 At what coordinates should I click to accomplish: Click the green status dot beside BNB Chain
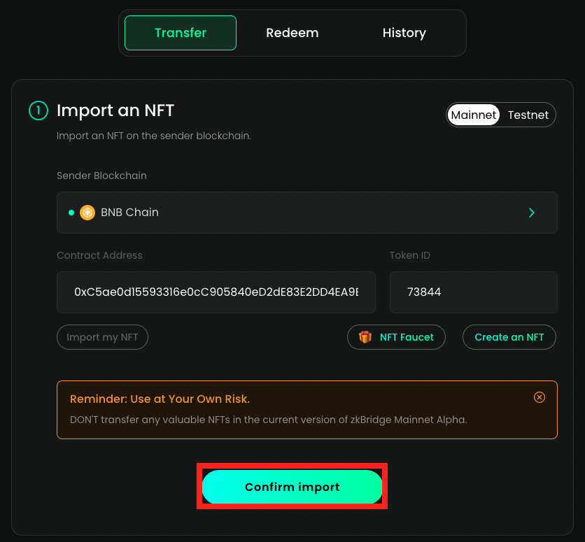pyautogui.click(x=71, y=213)
